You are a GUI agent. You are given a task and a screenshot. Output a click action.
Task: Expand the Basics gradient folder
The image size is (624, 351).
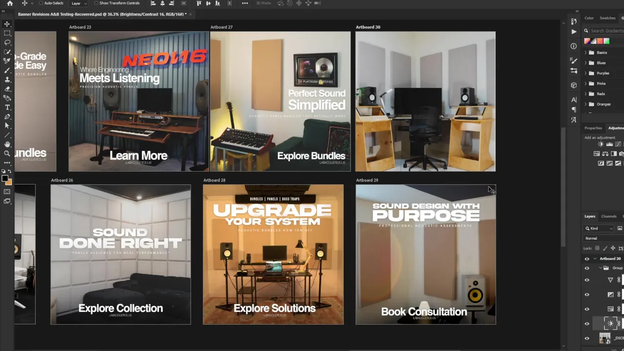tap(586, 53)
